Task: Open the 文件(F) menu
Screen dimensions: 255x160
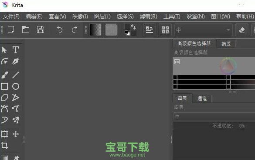Action: coord(11,16)
